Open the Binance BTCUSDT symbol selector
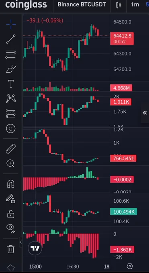Viewport: 149px width, 273px height. 82,5
